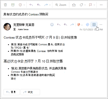Image resolution: width=108 pixels, height=99 pixels.
Task: Click top toolbar Reply arrow
Action: (x=31, y=5)
